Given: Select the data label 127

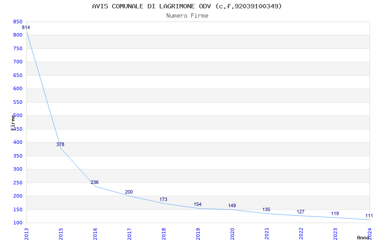Looking at the screenshot, I should [301, 212].
